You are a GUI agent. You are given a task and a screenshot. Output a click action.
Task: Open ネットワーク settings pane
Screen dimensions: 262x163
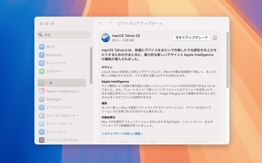tap(56, 63)
